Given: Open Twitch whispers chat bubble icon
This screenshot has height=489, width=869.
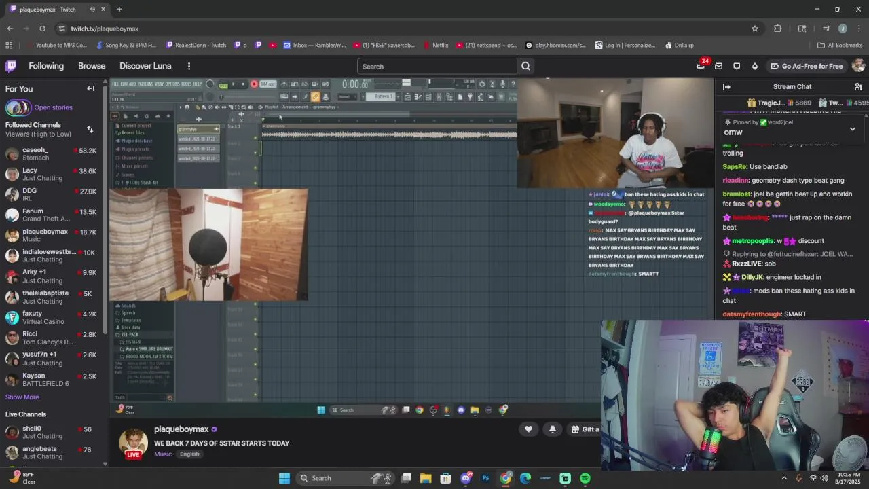Looking at the screenshot, I should [737, 66].
